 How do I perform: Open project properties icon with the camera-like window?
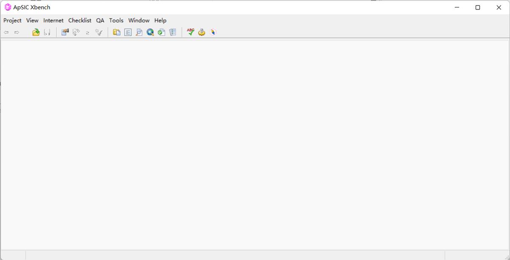[x=65, y=32]
